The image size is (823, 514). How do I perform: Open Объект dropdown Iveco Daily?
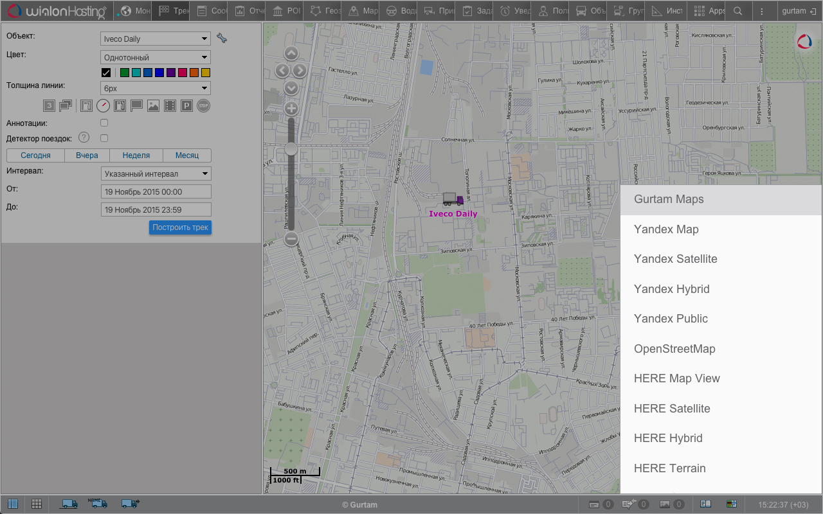156,39
